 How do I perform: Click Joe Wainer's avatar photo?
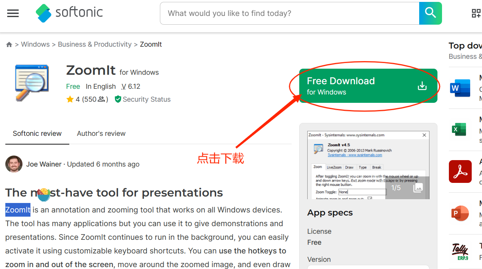tap(14, 164)
